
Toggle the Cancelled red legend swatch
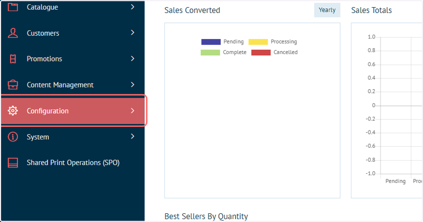point(261,52)
